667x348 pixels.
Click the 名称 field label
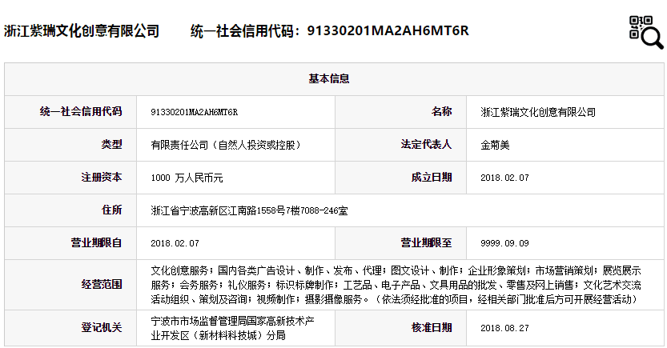click(441, 112)
